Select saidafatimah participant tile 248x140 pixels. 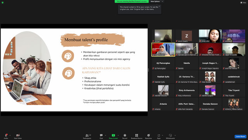click(x=234, y=77)
